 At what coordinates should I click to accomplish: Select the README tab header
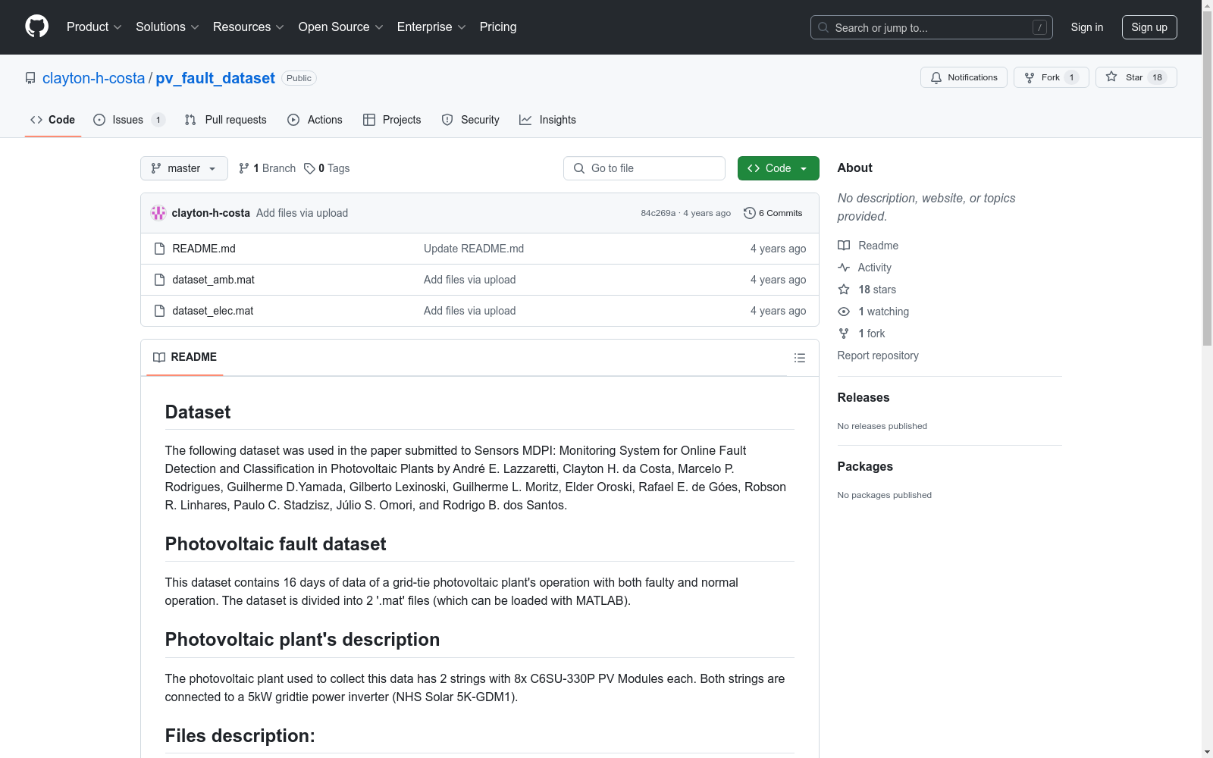click(x=185, y=357)
